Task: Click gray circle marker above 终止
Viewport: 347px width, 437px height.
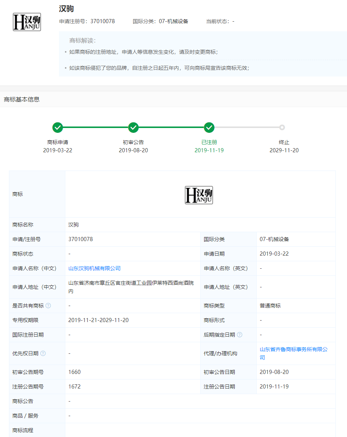Action: pos(282,128)
